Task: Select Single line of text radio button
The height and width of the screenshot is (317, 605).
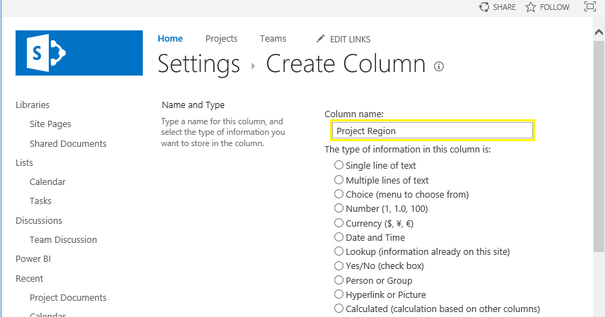Action: click(339, 165)
